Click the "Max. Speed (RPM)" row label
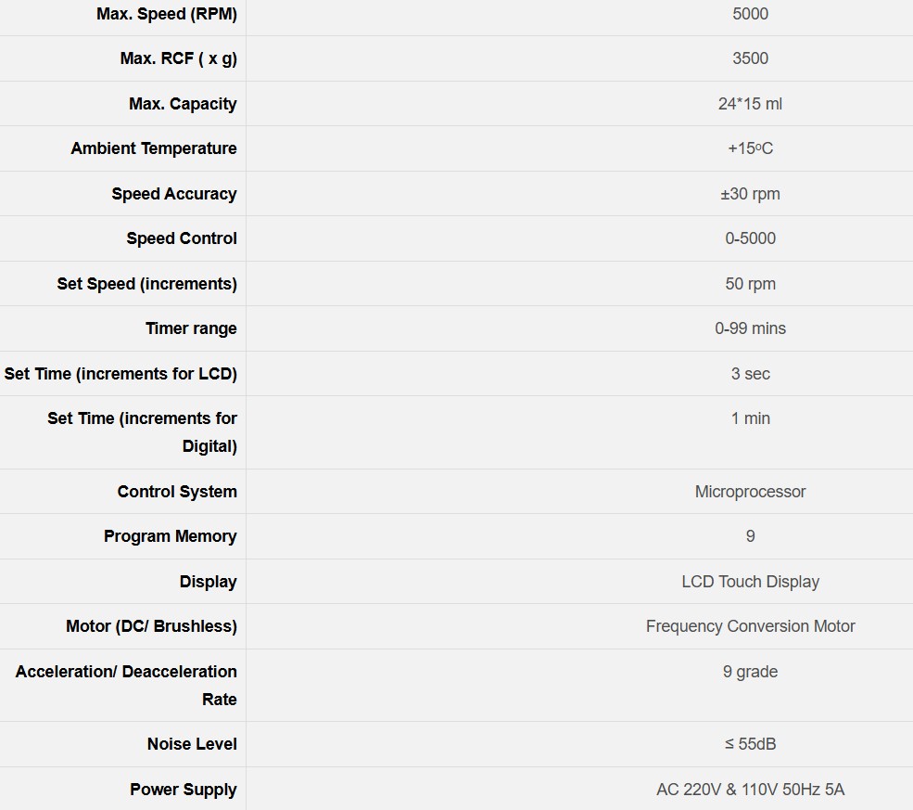Viewport: 913px width, 810px height. pyautogui.click(x=167, y=14)
